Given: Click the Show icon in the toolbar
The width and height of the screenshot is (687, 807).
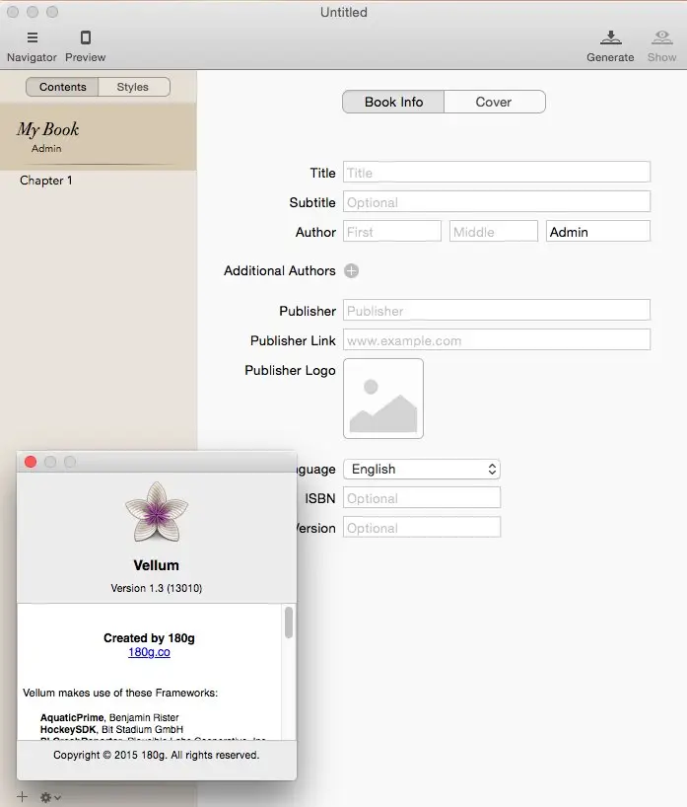Looking at the screenshot, I should coord(661,37).
